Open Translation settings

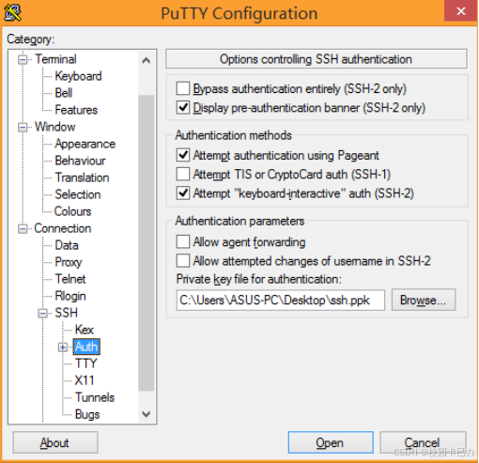pyautogui.click(x=82, y=177)
